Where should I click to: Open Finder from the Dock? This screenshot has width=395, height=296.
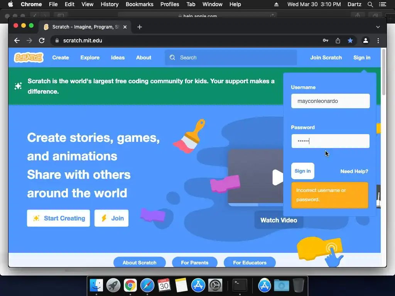tap(96, 285)
